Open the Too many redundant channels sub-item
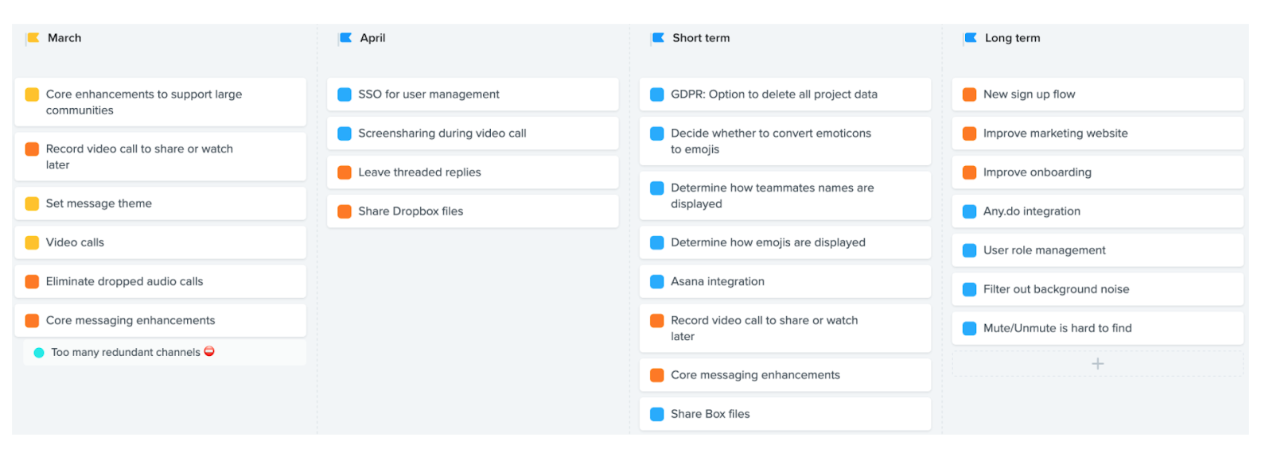This screenshot has width=1273, height=468. [x=126, y=353]
